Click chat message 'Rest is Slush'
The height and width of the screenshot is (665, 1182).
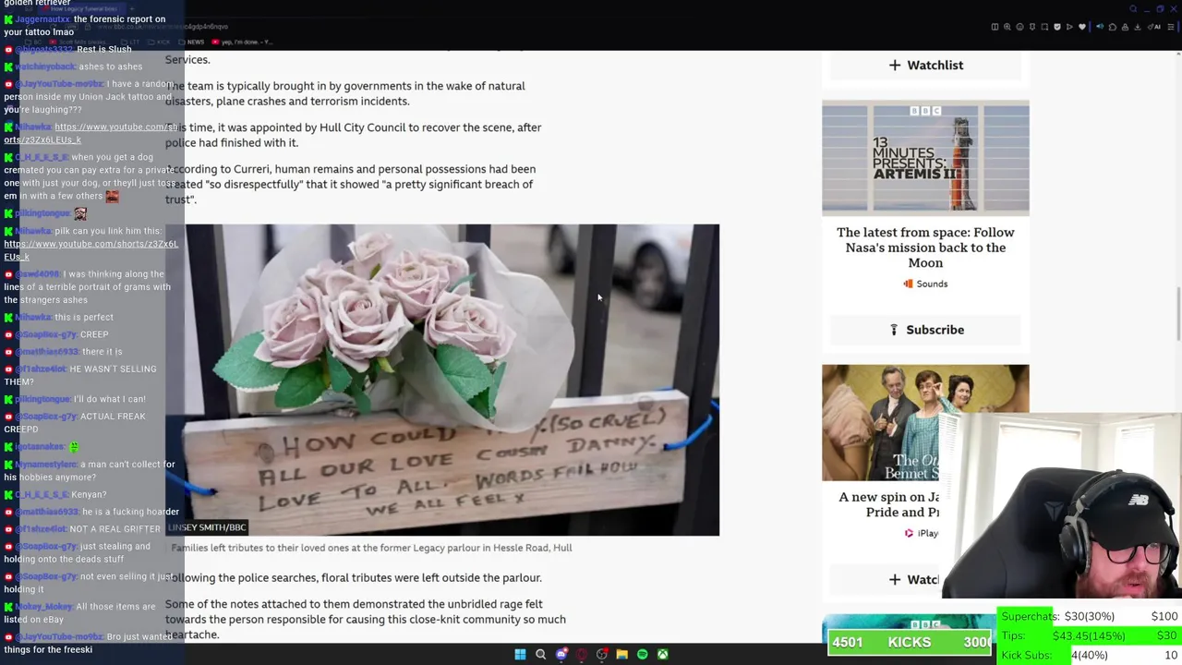click(x=104, y=49)
